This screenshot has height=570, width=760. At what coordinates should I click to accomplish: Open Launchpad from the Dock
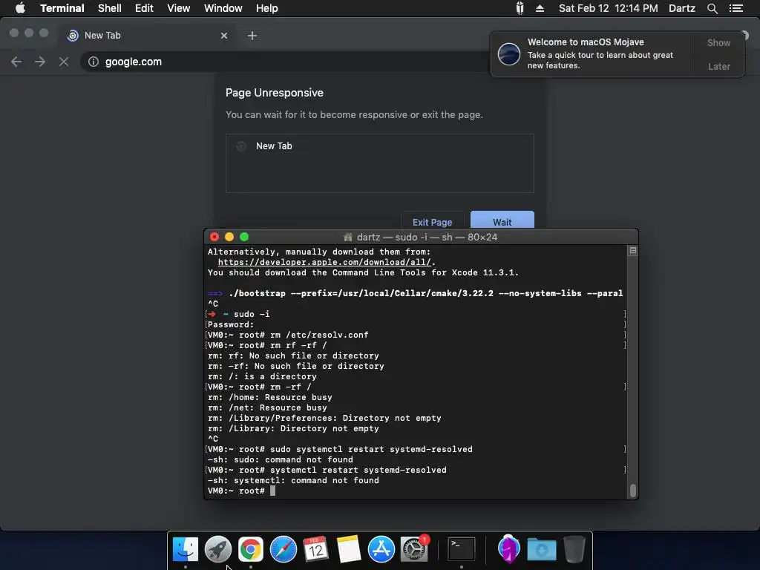[218, 549]
